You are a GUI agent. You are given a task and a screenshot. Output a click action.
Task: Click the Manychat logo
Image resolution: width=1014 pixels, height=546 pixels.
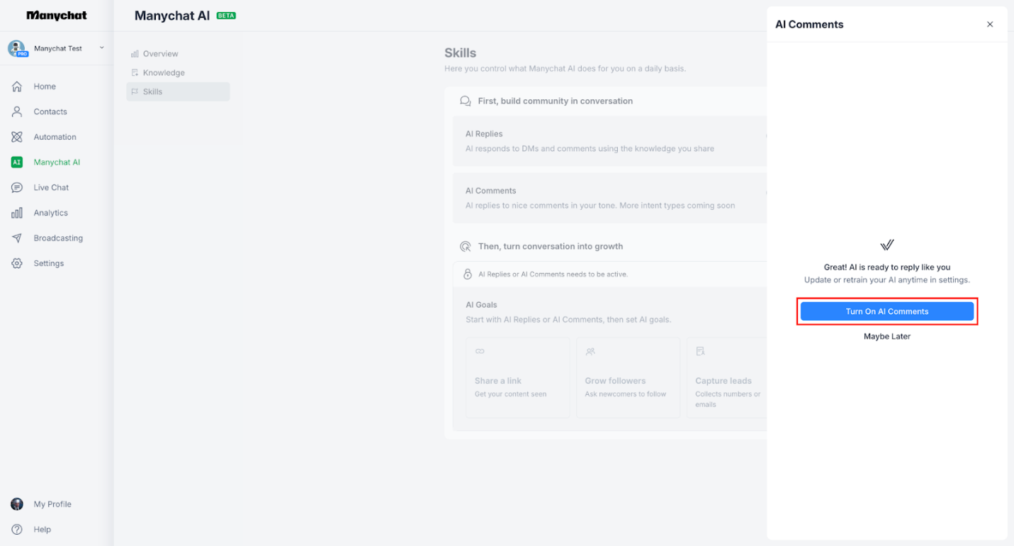57,15
